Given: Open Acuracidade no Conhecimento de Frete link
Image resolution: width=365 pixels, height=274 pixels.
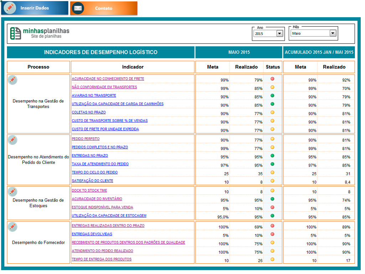Looking at the screenshot, I should tap(108, 79).
